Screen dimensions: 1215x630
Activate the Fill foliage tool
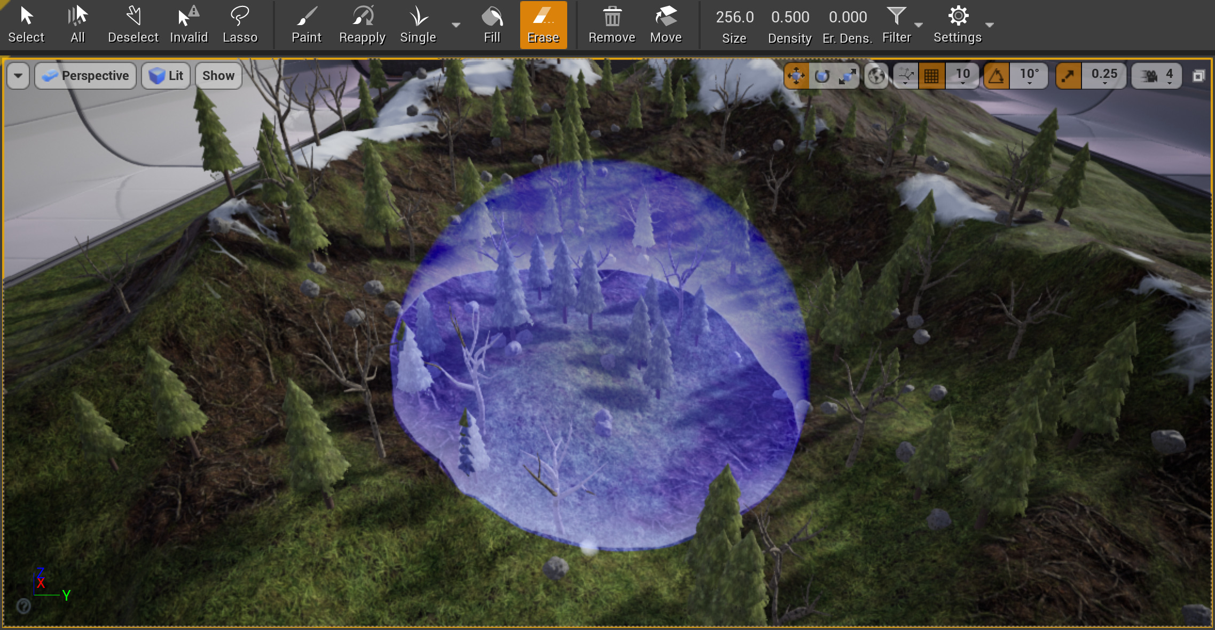click(491, 24)
